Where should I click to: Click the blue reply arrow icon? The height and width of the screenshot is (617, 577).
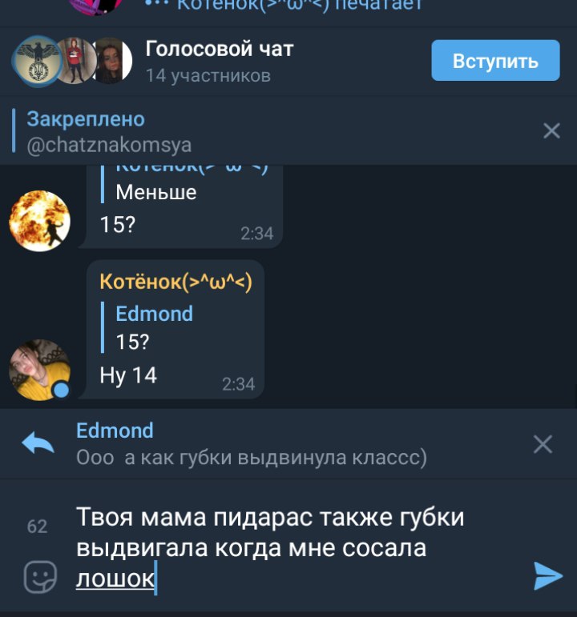click(38, 443)
